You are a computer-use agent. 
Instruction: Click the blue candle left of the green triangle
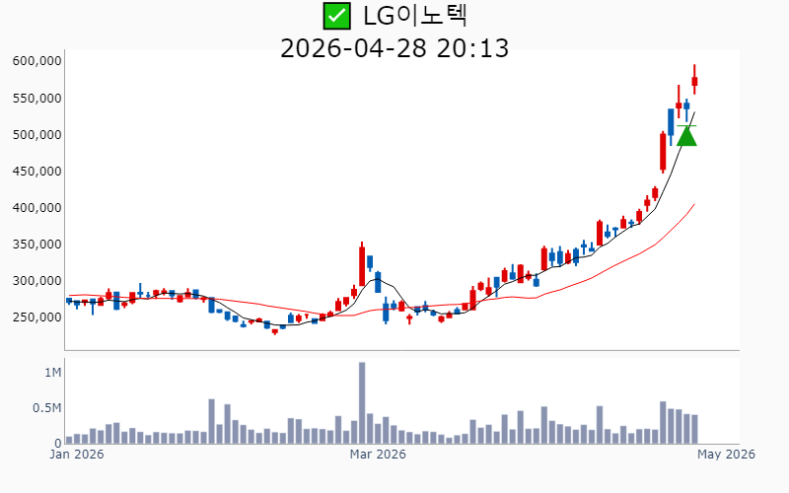pos(671,121)
